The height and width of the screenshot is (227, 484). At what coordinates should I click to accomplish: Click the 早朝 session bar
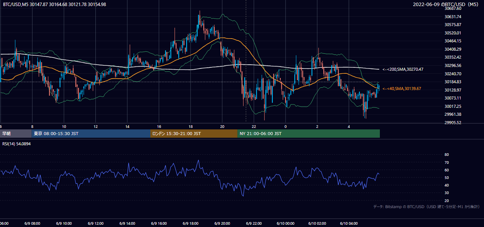(x=16, y=134)
